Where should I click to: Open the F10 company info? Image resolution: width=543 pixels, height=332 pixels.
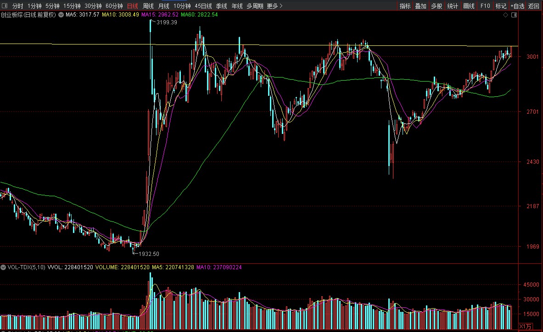[485, 6]
